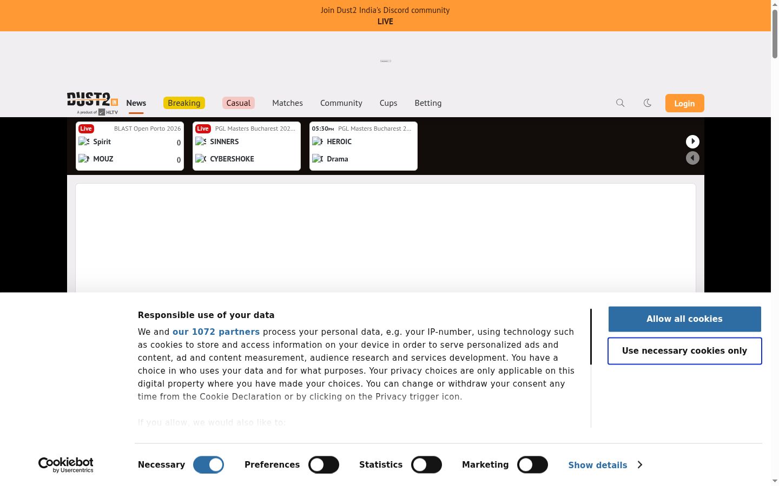
Task: Click the Preferences label text
Action: point(272,465)
